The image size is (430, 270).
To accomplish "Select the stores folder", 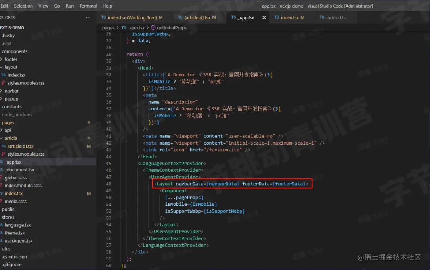I will coord(8,217).
